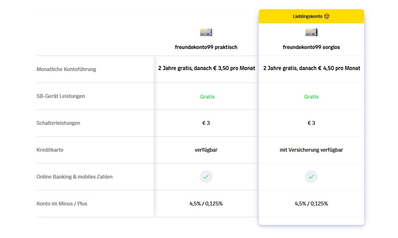Click green Gratis text in praktisch column

[207, 97]
